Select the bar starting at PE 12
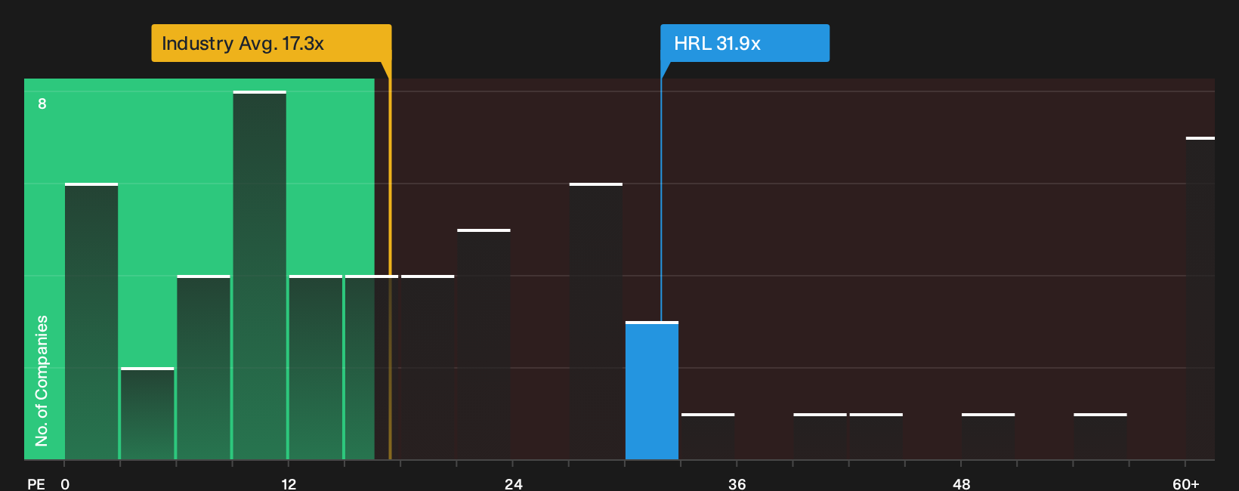 pos(316,368)
